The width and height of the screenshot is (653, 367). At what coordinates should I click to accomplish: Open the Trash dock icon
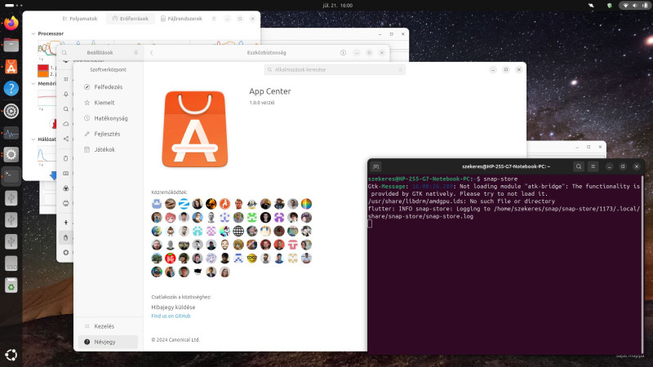(x=11, y=285)
